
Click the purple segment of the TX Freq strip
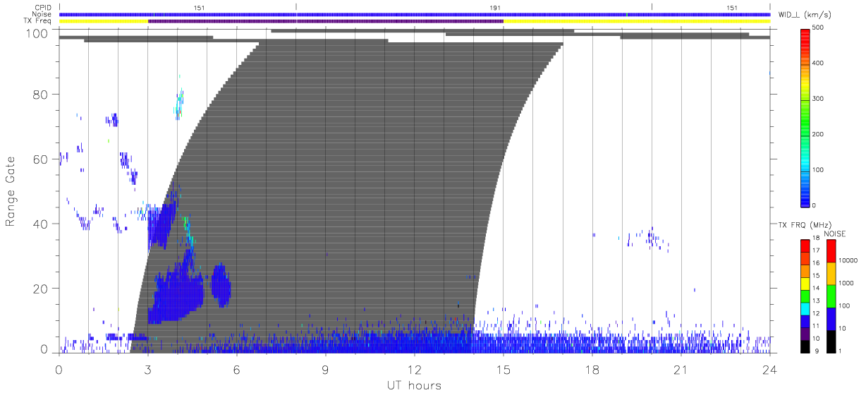pyautogui.click(x=326, y=21)
